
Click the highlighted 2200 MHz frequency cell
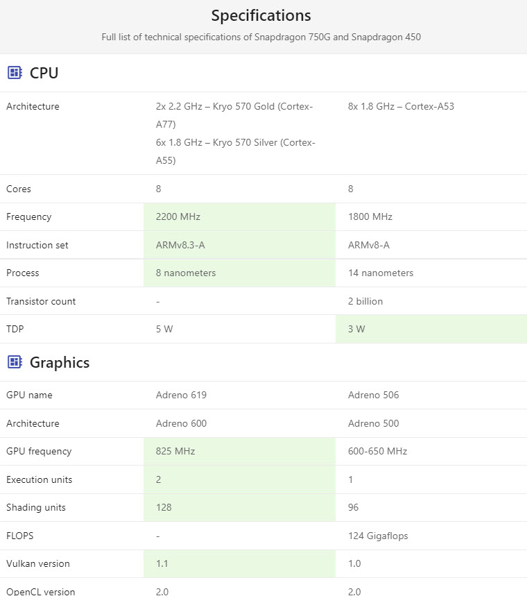239,216
